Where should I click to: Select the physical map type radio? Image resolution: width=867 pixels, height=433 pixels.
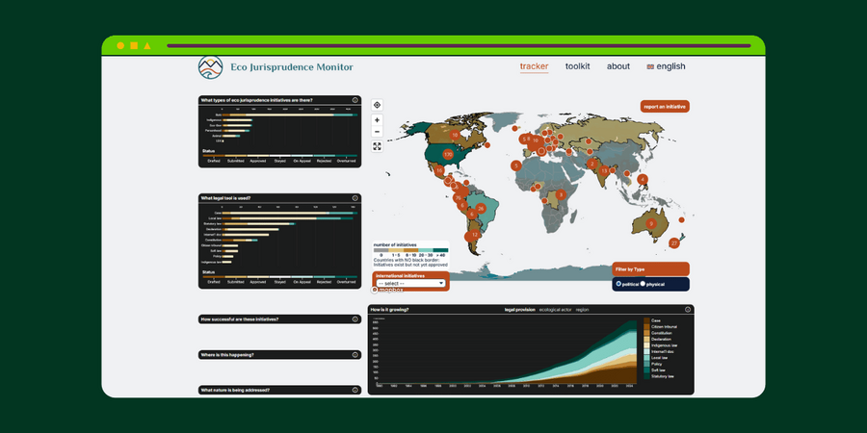(x=643, y=284)
